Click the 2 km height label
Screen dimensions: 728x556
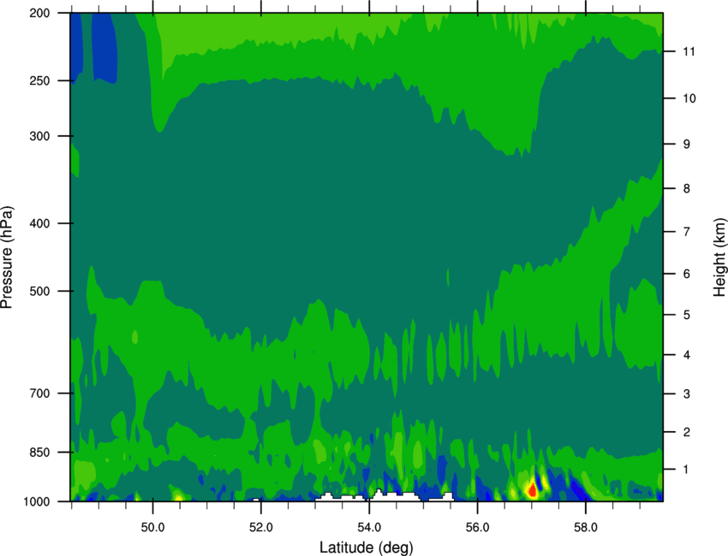[x=686, y=432]
